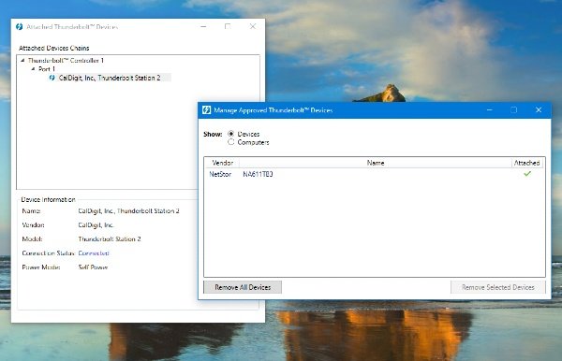Viewport: 562px width, 361px height.
Task: Minimize the Attached Thunderbolt Devices window
Action: pos(203,26)
